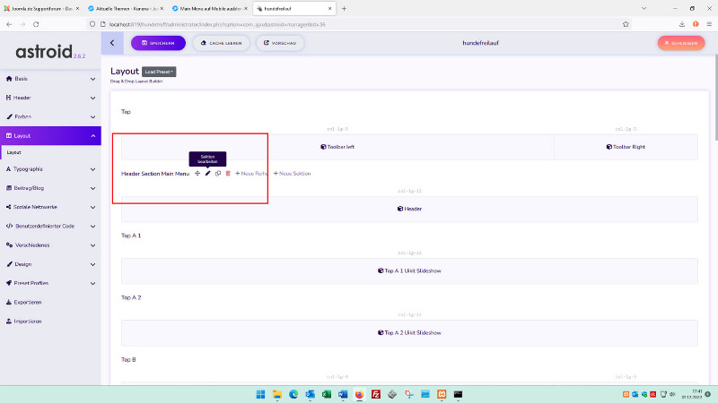Open the Load Preset dropdown
The height and width of the screenshot is (403, 718).
tap(159, 71)
